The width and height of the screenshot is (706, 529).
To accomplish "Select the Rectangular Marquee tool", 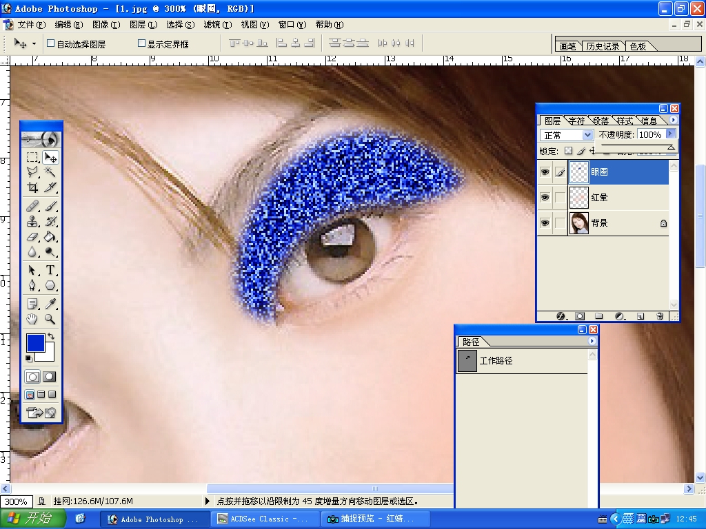I will click(32, 158).
